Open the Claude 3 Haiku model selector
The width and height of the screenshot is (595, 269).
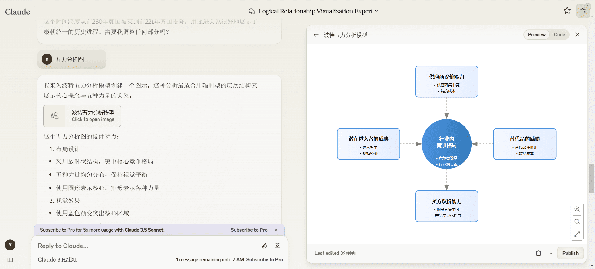57,260
